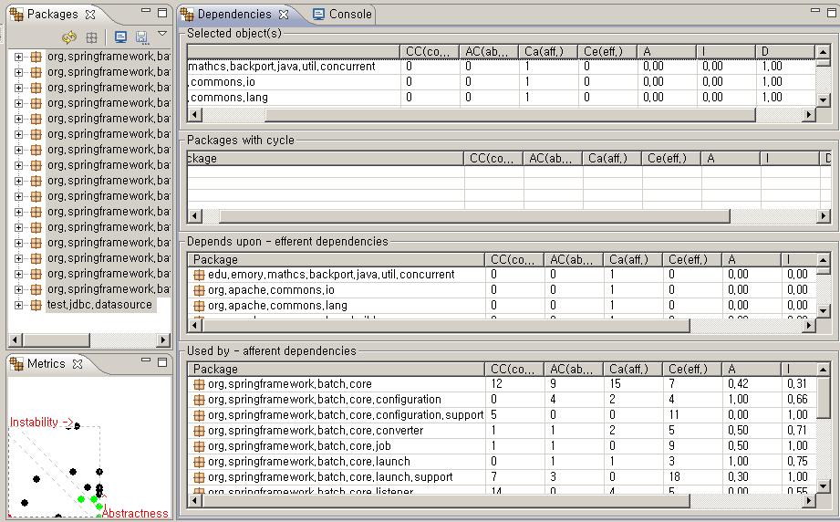Minimize the Packages view panel
This screenshot has width=840, height=522.
(146, 11)
